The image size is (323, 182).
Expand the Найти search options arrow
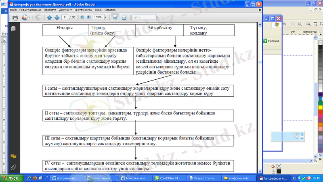pos(158,17)
